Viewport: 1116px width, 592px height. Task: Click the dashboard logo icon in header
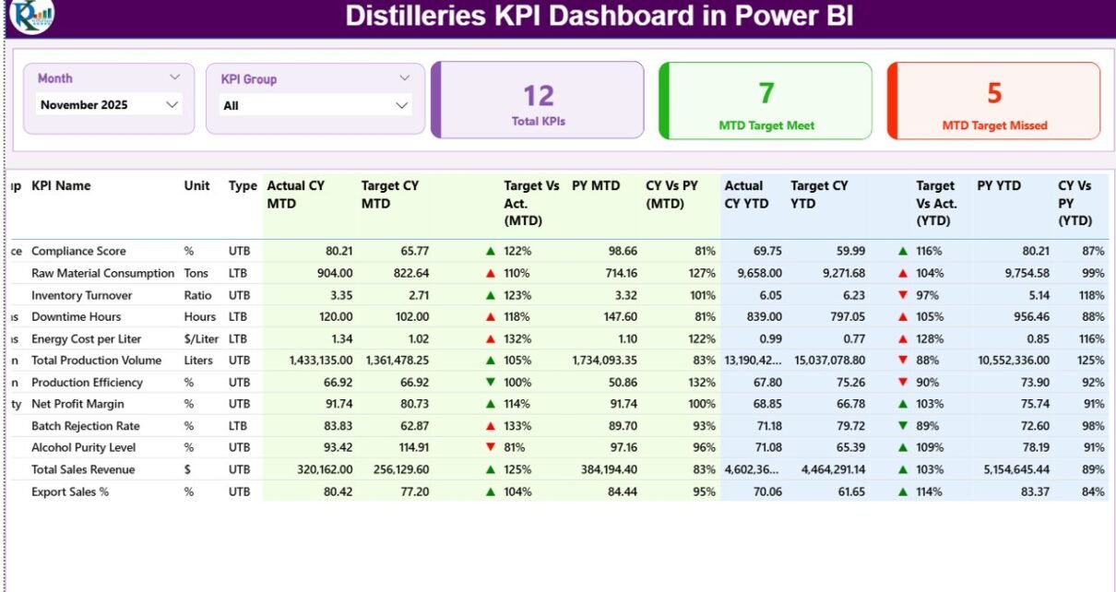[31, 16]
